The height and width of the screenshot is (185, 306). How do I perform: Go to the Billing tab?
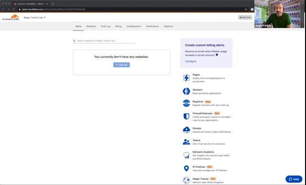(x=118, y=26)
